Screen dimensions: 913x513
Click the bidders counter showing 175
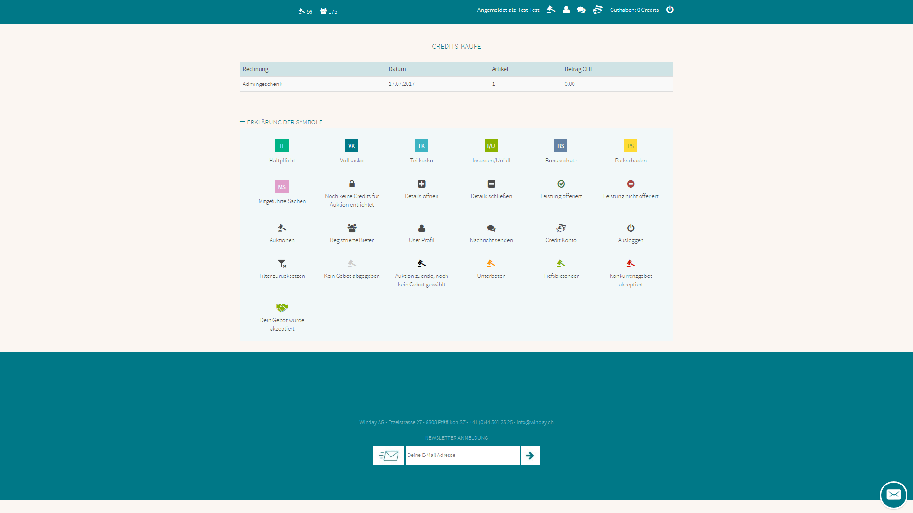pos(329,11)
